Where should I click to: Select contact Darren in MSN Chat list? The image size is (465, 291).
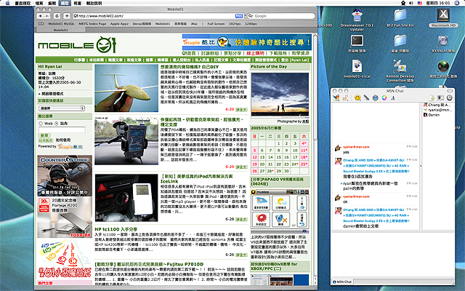click(x=434, y=115)
